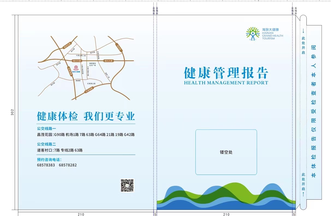This screenshot has height=216, width=331.
Task: Select the 健康管理报告 title text
Action: [226, 73]
